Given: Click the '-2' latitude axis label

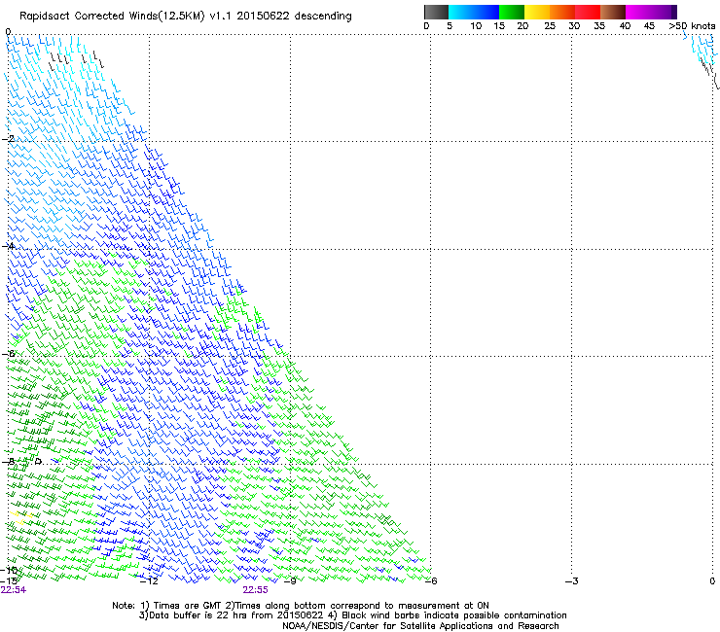Looking at the screenshot, I should point(8,139).
